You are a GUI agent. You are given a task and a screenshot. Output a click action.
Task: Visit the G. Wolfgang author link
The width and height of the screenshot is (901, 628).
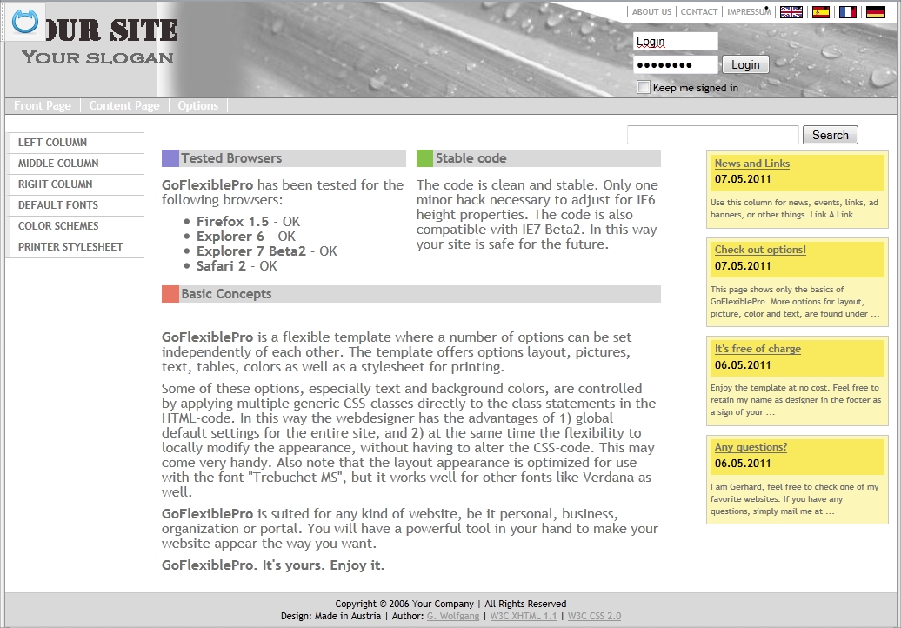[453, 616]
